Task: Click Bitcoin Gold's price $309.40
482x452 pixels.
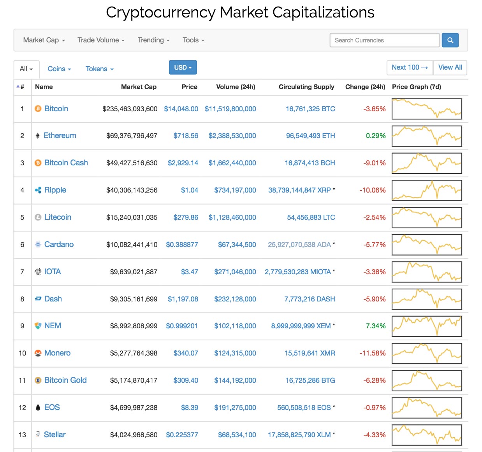Action: [186, 380]
